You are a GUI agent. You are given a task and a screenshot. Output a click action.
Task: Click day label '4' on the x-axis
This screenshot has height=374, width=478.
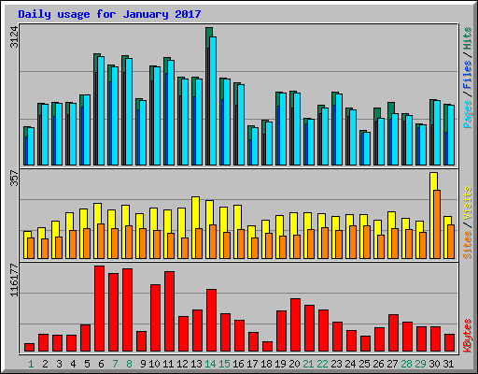tap(73, 364)
